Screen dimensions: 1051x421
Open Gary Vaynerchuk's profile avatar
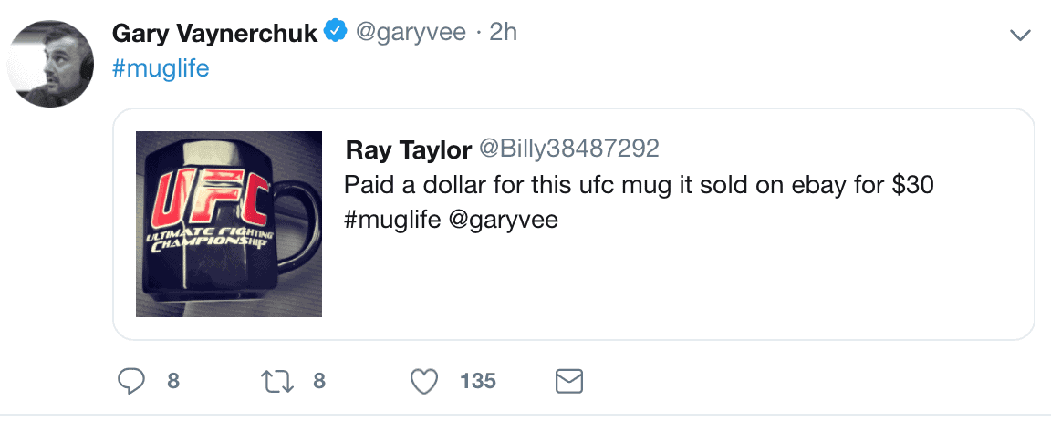tap(51, 65)
